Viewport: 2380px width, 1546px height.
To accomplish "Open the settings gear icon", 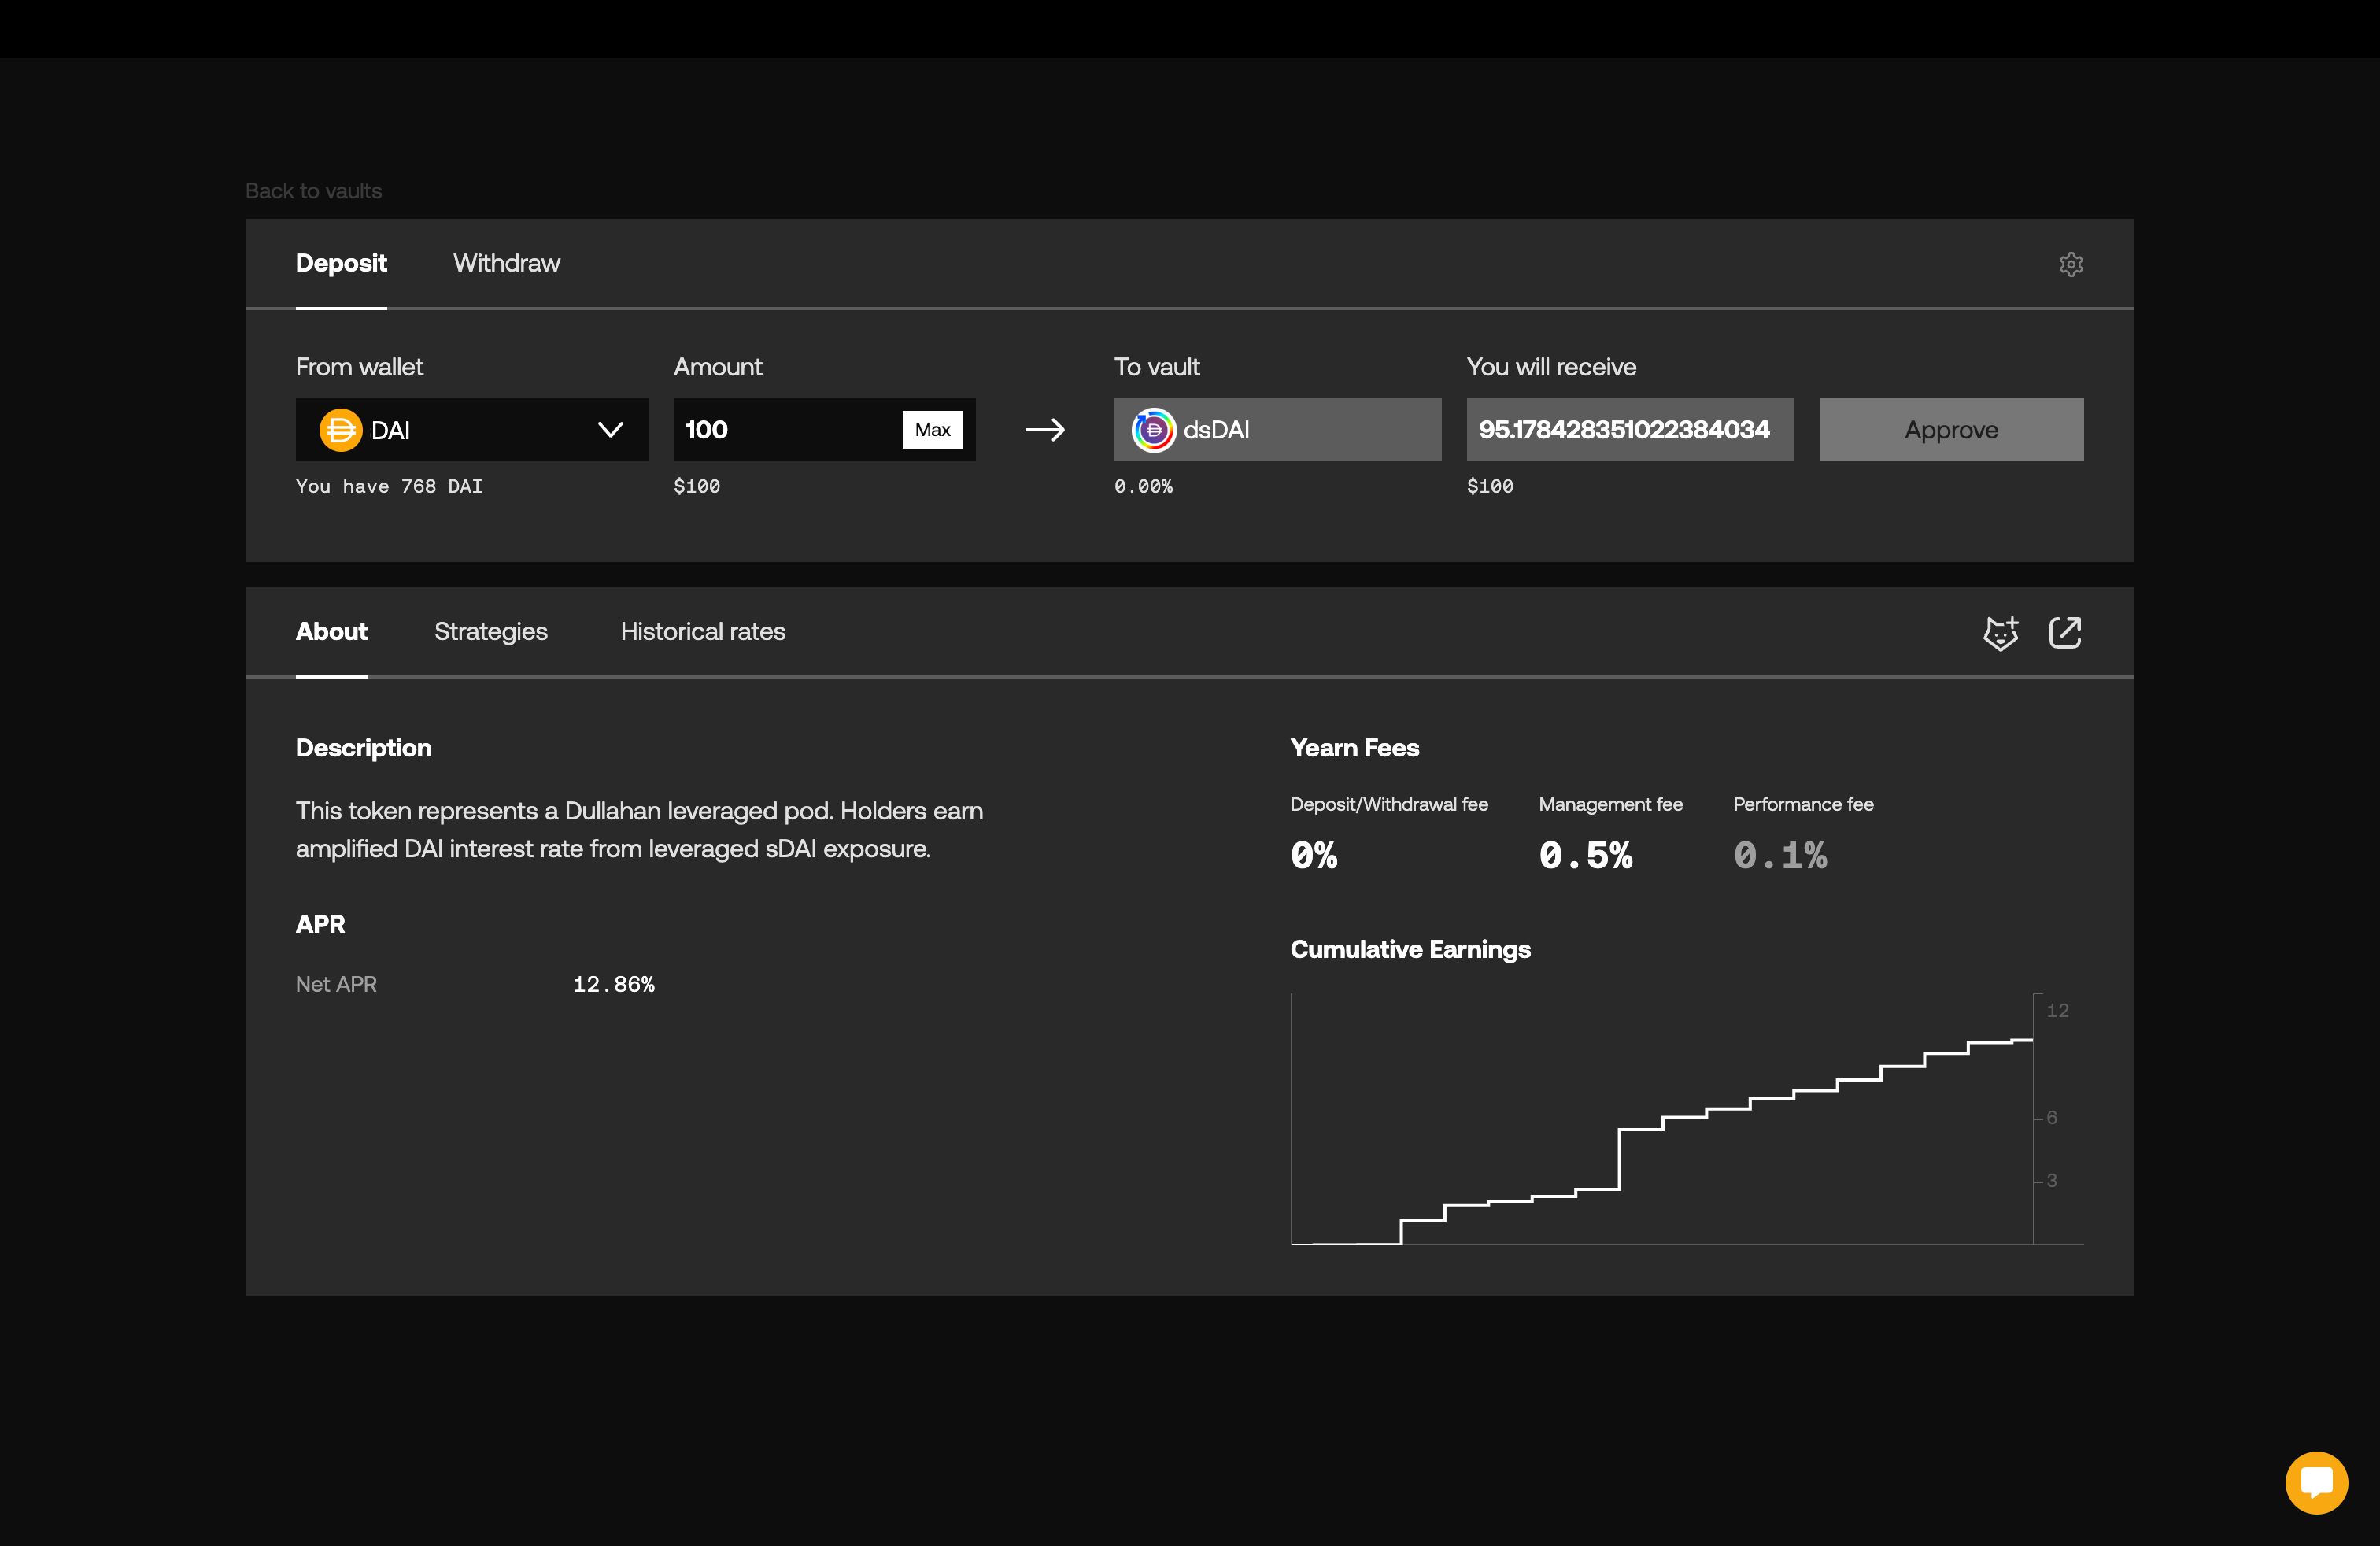I will 2071,264.
